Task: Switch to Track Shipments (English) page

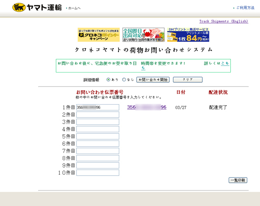Action: tap(223, 21)
